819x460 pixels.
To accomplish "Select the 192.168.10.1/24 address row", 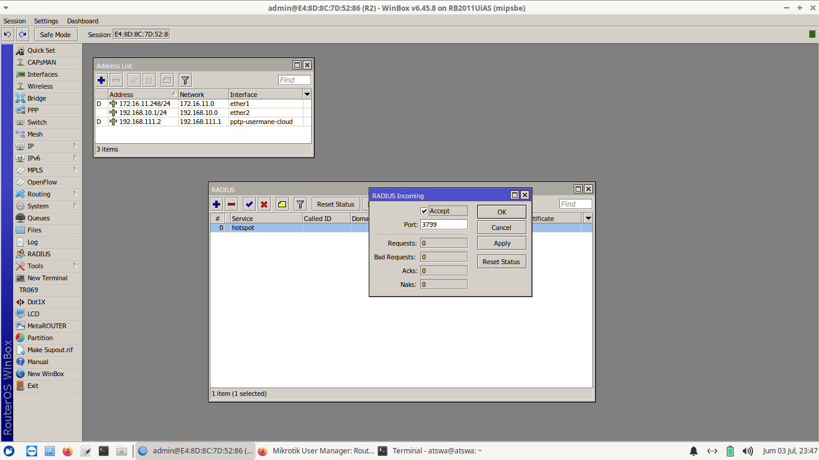I will click(x=203, y=113).
